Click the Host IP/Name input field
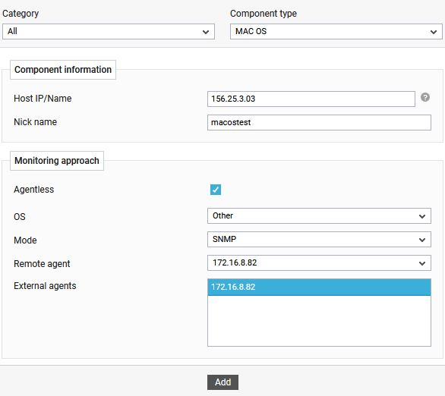The image size is (445, 396). click(311, 99)
